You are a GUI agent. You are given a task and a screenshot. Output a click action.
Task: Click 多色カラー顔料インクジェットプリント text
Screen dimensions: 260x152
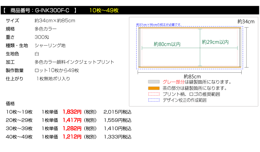tap(74, 62)
